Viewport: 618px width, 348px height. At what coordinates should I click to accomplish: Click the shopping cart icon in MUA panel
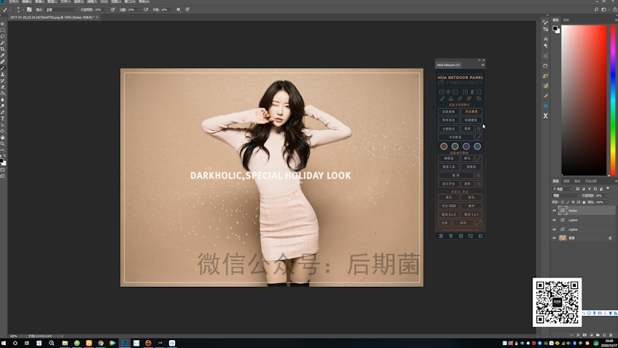click(x=451, y=236)
